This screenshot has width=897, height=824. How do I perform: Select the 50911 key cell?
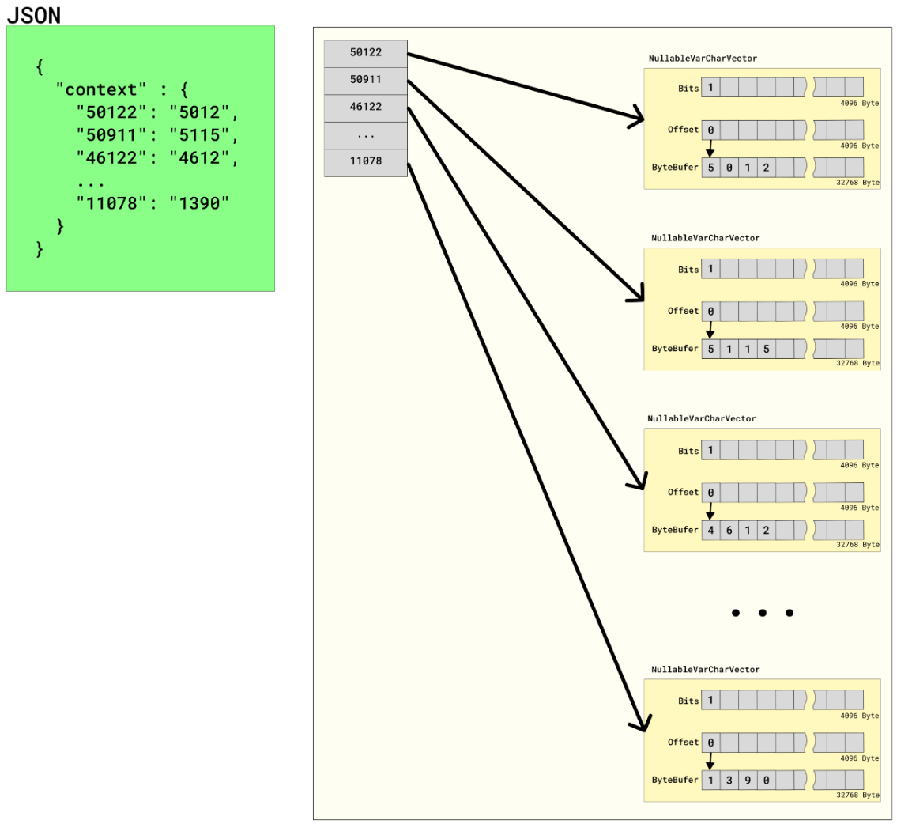(x=365, y=80)
